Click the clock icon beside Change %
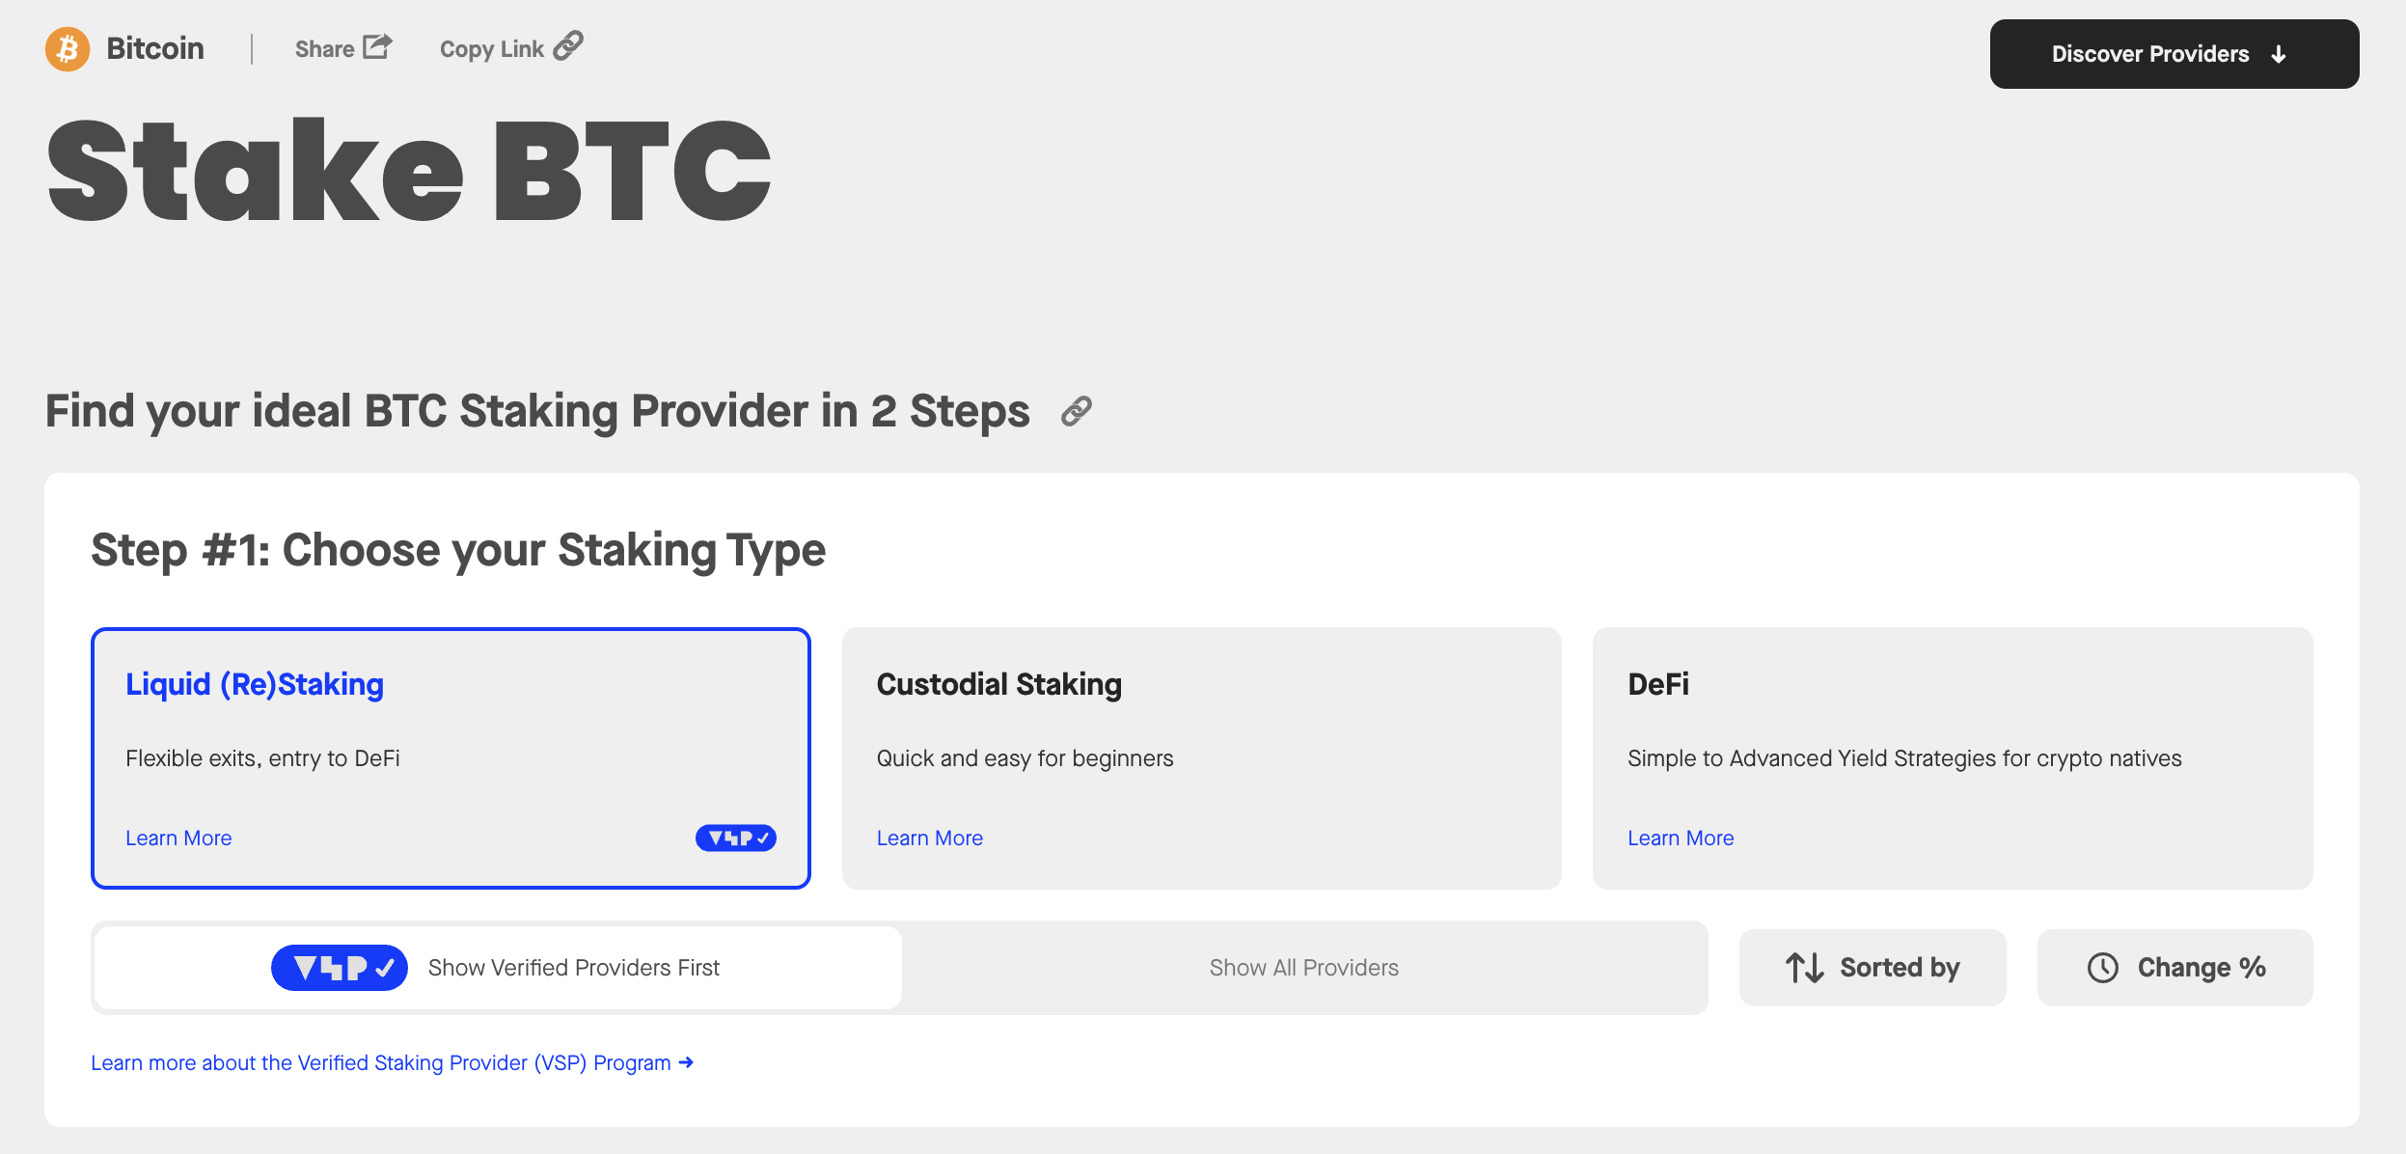 click(2103, 968)
